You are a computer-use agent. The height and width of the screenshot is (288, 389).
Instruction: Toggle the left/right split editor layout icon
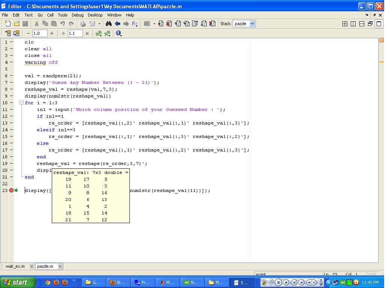click(353, 23)
